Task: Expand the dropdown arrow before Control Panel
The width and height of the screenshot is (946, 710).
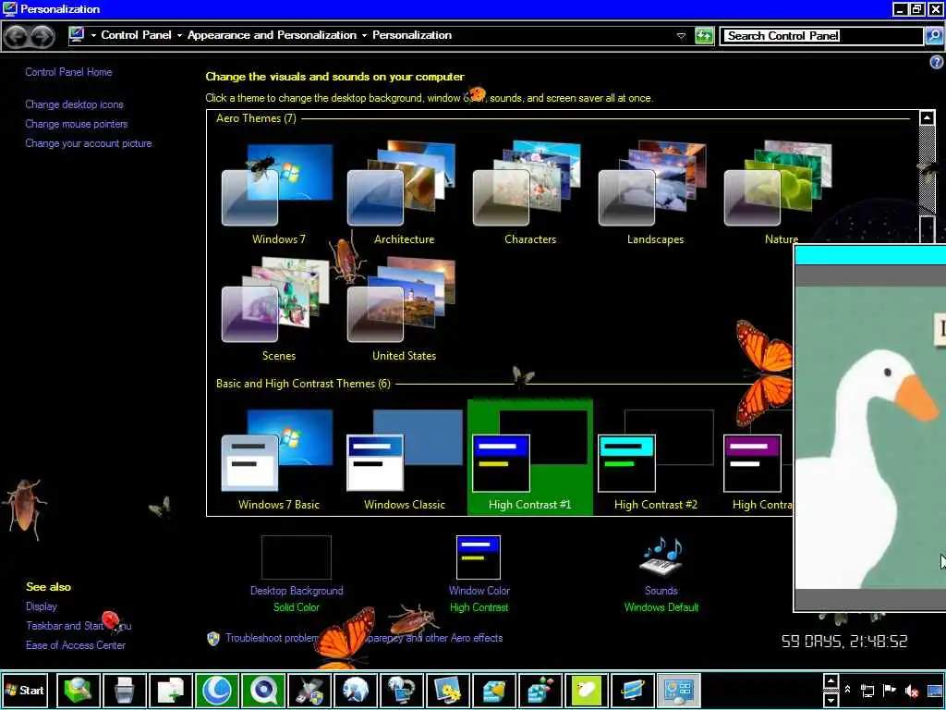Action: [93, 36]
